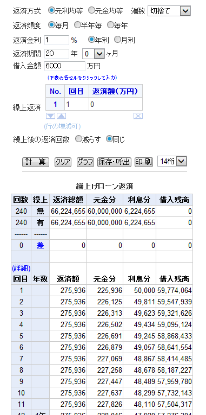Select 減らす for post-prepayment count
Viewport: 206px width, 415px height.
[x=78, y=139]
